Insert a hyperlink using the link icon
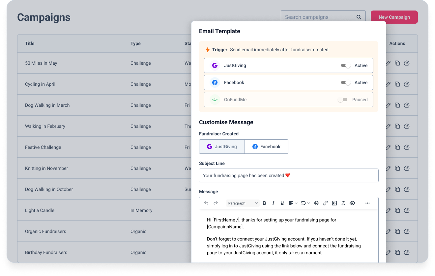The width and height of the screenshot is (435, 276). [x=325, y=203]
